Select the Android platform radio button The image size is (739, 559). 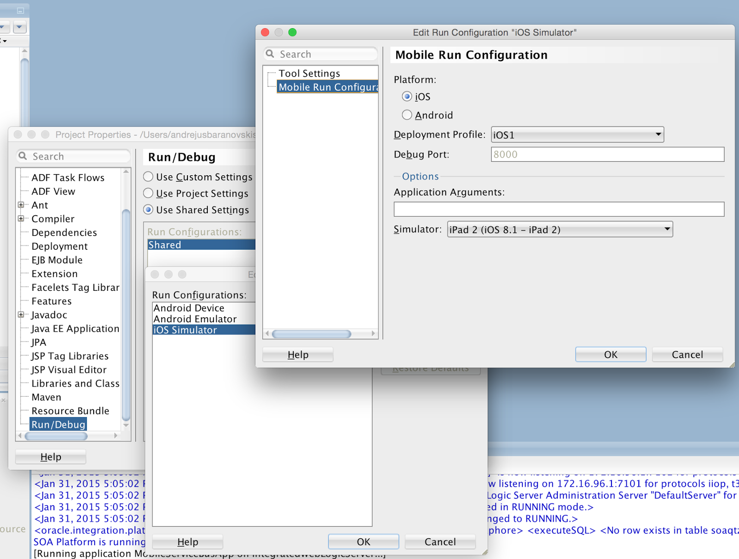(x=407, y=115)
